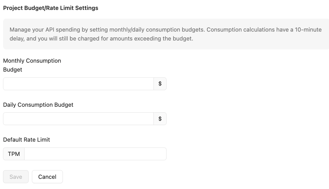
Task: Click the 'Project Budget/Rate Limit Settings' heading
Action: point(51,8)
